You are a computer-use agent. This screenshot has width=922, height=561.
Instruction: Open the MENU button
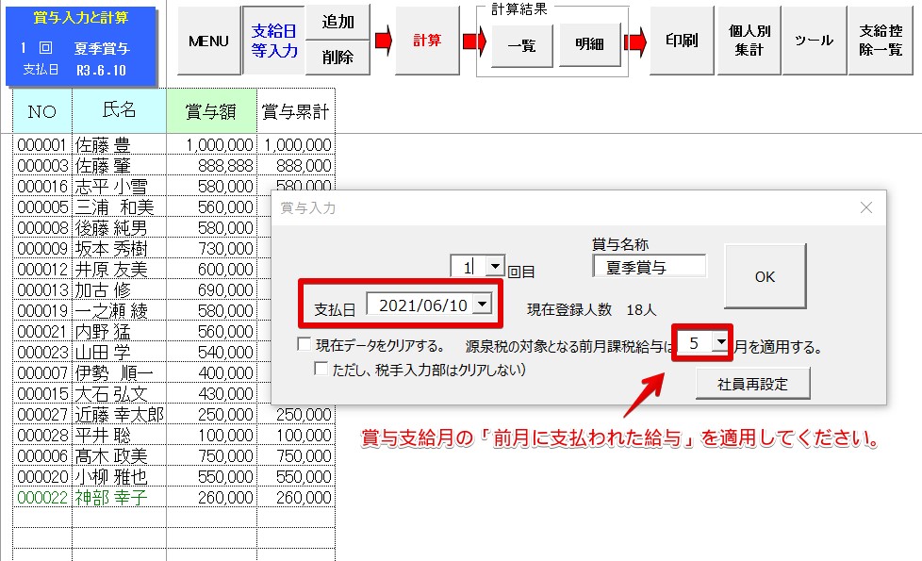click(208, 41)
